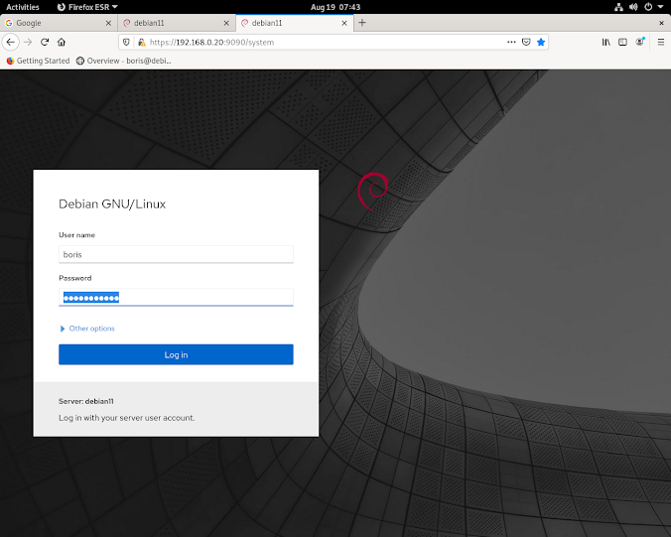The image size is (671, 537).
Task: Open the Library icon
Action: tap(605, 42)
